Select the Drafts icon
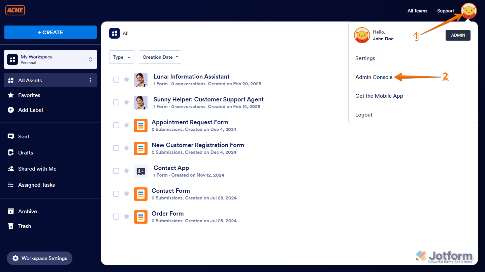The width and height of the screenshot is (485, 272). pyautogui.click(x=11, y=152)
